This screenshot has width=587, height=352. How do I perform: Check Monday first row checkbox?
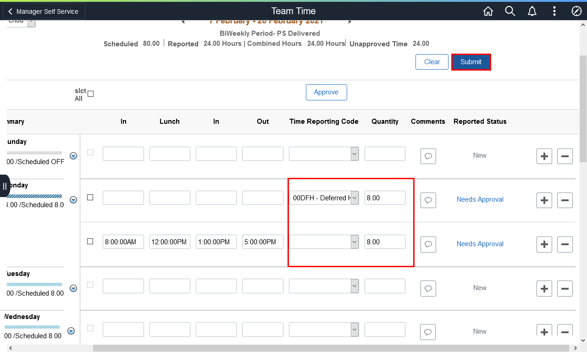(90, 197)
